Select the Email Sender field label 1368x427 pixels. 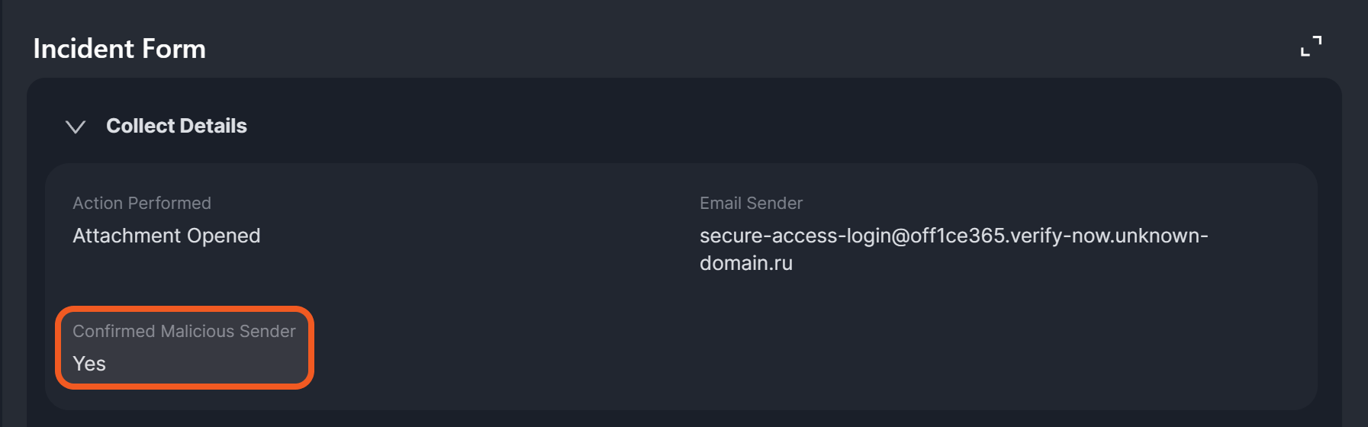(x=751, y=204)
